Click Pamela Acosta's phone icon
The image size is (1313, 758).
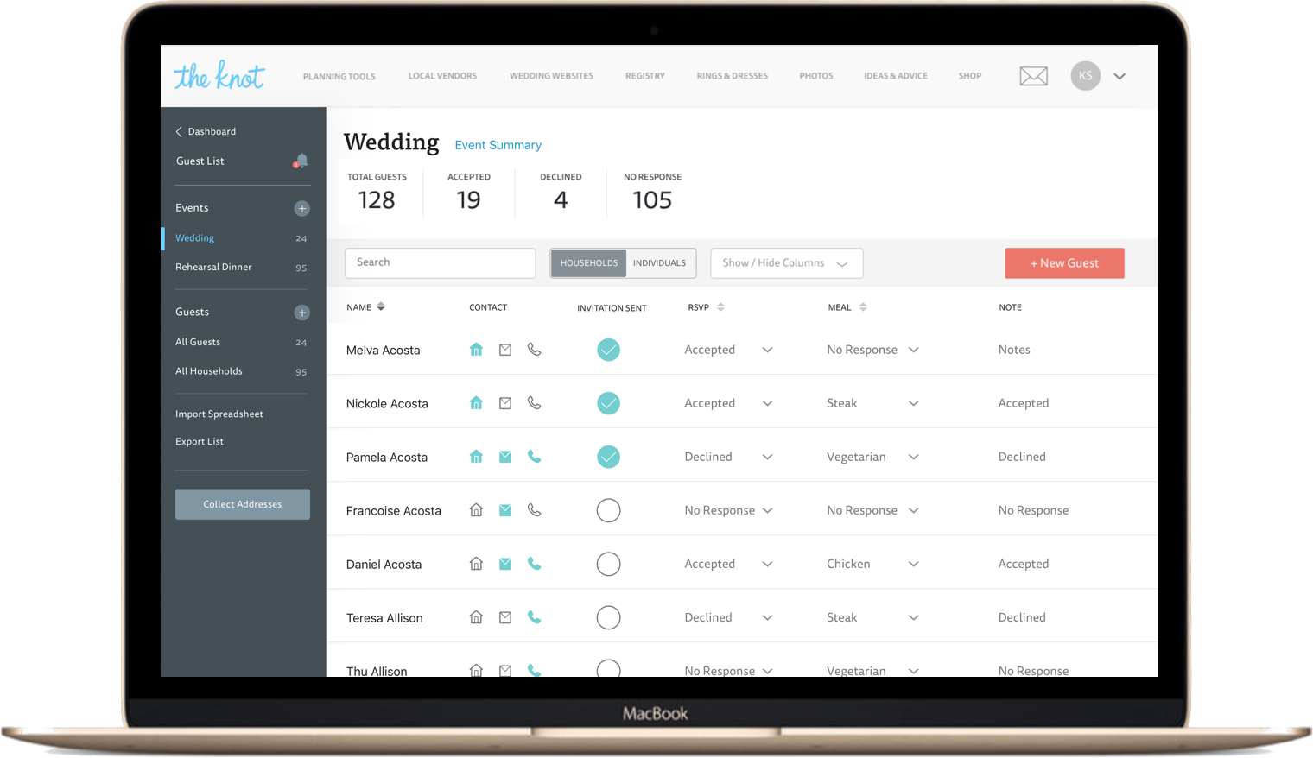coord(535,457)
